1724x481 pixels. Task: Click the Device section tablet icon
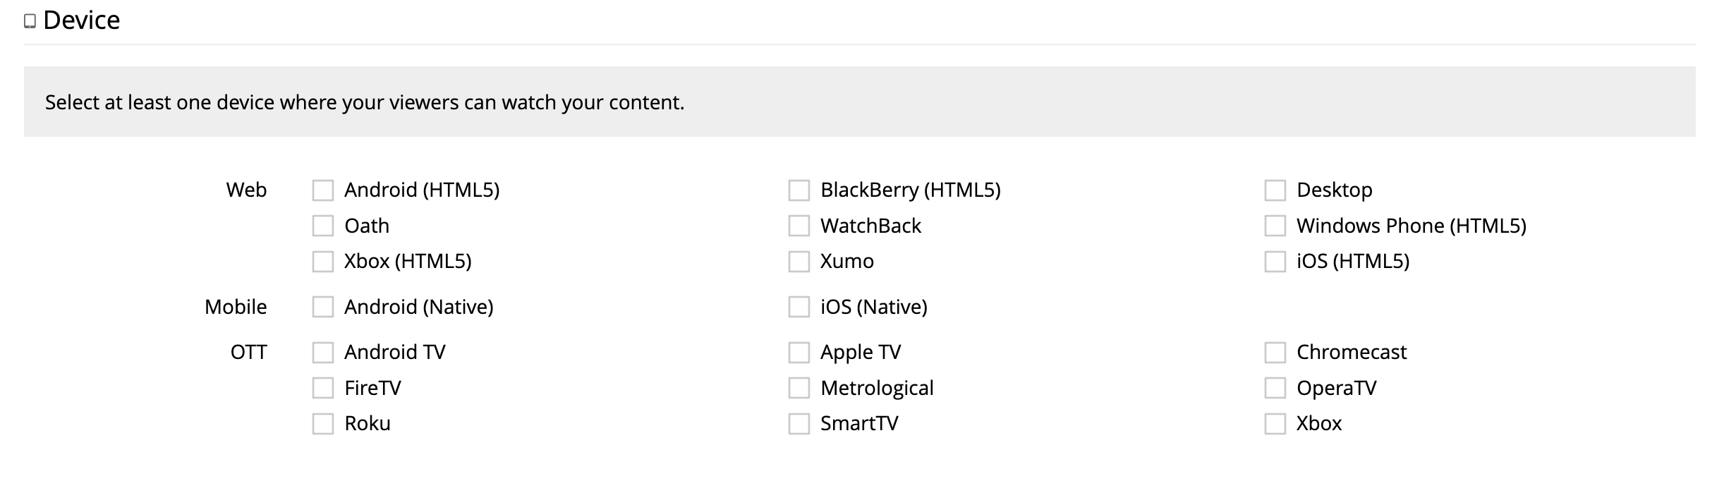(x=30, y=21)
